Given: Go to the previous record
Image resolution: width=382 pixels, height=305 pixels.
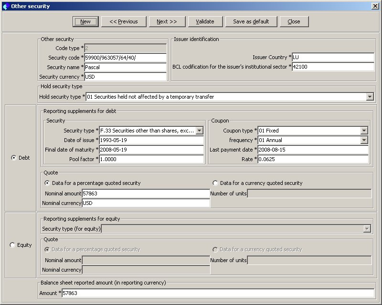Looking at the screenshot, I should [x=123, y=21].
